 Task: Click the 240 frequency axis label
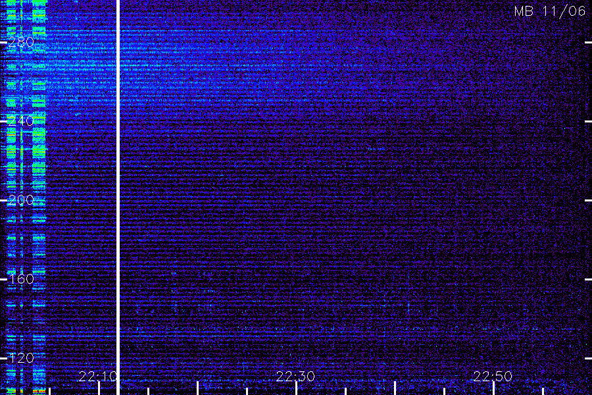pyautogui.click(x=21, y=121)
